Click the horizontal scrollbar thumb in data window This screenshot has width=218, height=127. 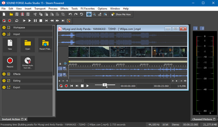point(76,81)
